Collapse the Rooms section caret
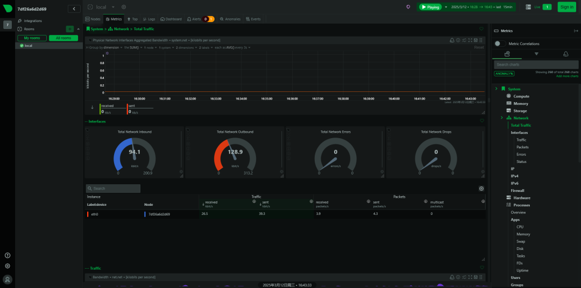The height and width of the screenshot is (288, 581). click(x=78, y=29)
